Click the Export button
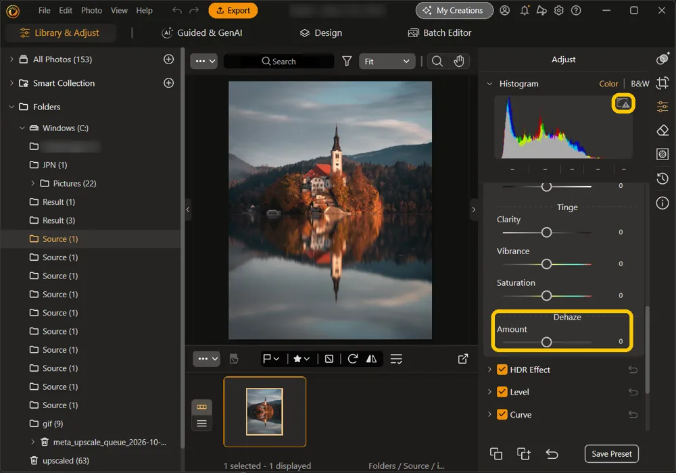676x473 pixels. (233, 10)
